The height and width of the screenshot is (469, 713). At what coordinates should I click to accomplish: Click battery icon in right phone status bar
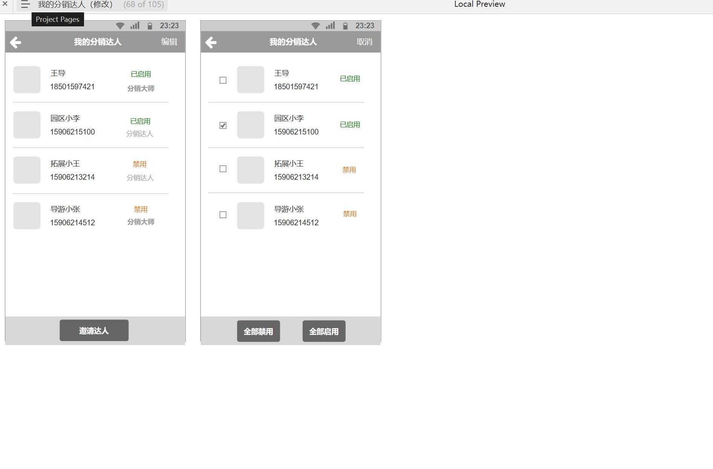click(x=345, y=26)
